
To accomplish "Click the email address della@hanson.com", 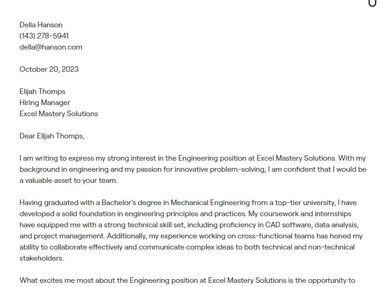I will 50,47.
